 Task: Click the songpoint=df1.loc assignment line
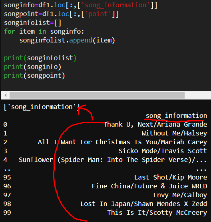click(x=62, y=14)
